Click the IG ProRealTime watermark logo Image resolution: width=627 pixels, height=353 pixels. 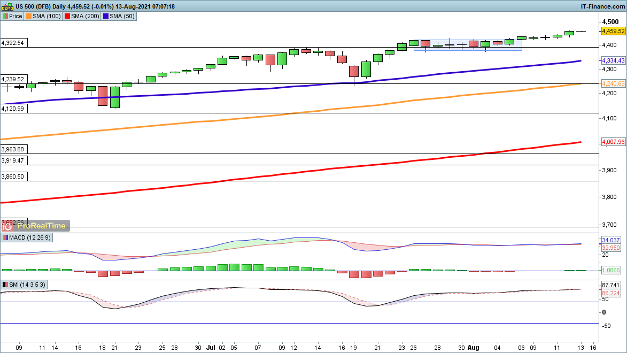click(36, 226)
